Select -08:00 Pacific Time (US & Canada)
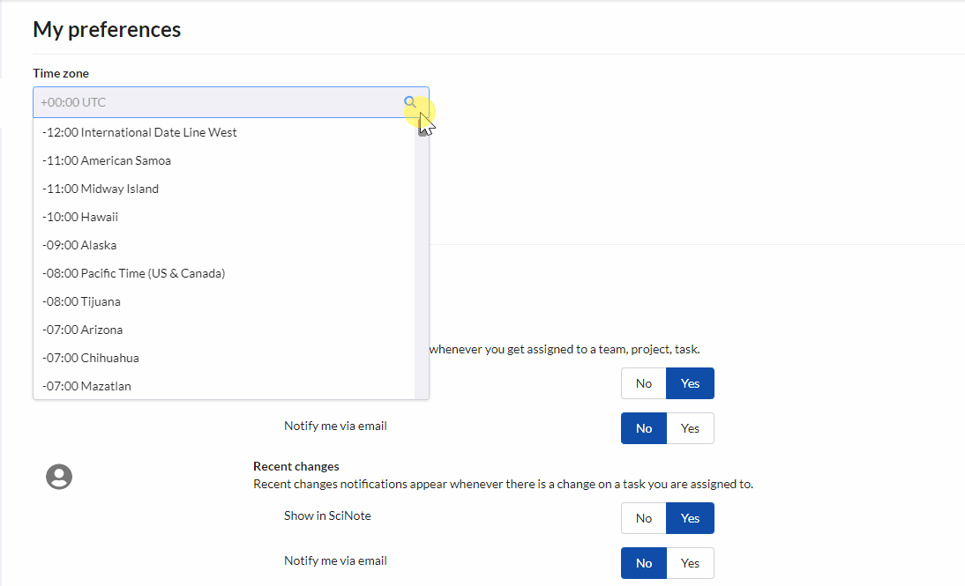The height and width of the screenshot is (586, 965). coord(134,273)
